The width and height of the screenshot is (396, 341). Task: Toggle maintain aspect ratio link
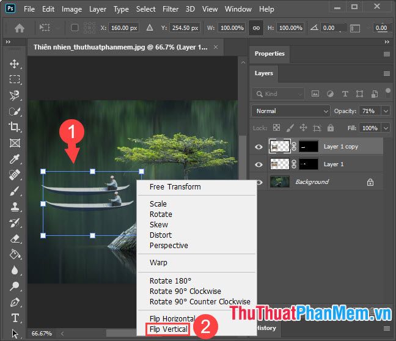pyautogui.click(x=256, y=28)
